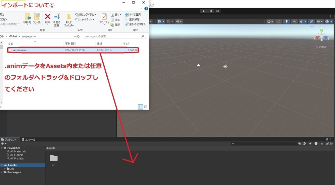This screenshot has height=185, width=335.
Task: Click the Play button in Unity
Action: (x=203, y=11)
